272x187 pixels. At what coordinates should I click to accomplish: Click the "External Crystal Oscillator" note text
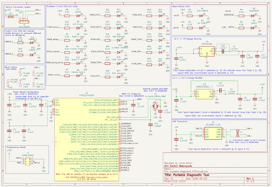[155, 89]
